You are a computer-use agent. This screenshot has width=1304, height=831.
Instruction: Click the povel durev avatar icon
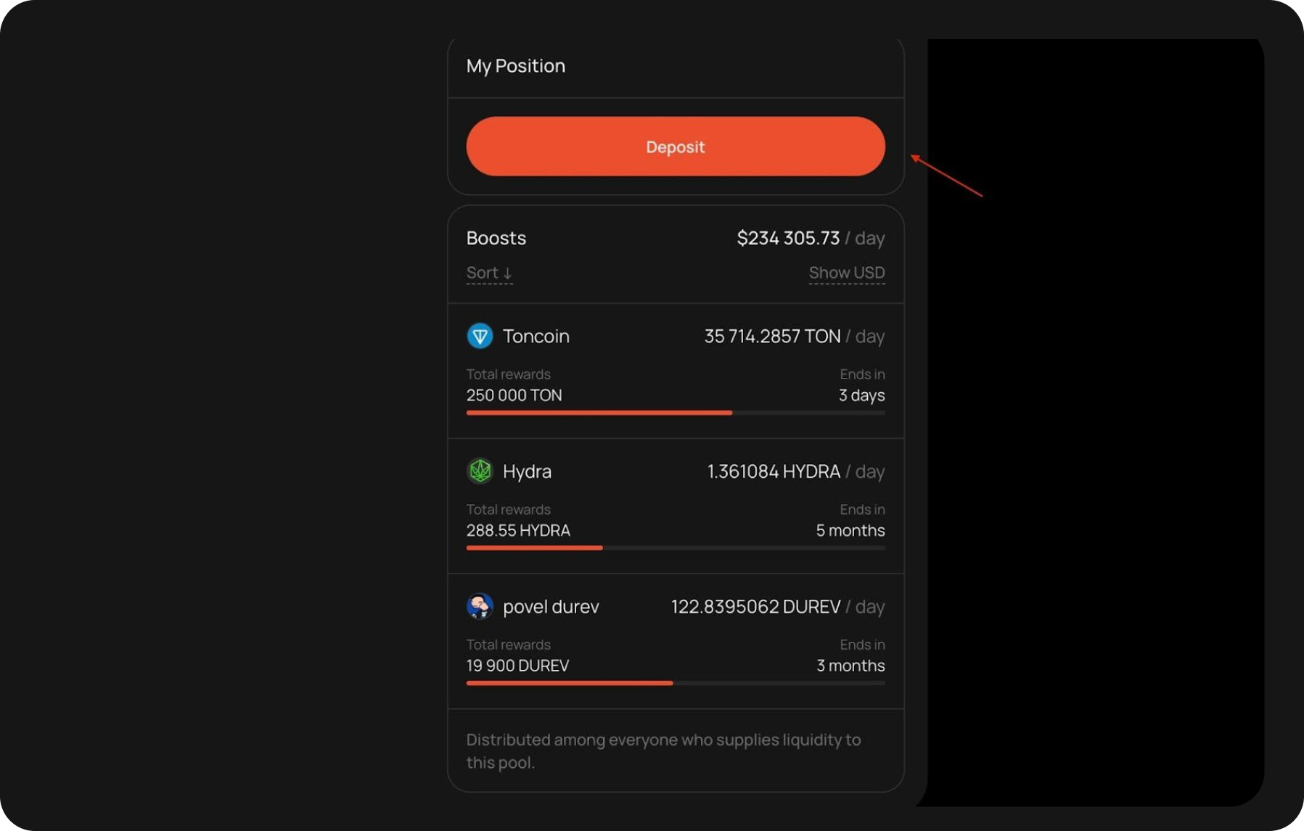click(480, 606)
